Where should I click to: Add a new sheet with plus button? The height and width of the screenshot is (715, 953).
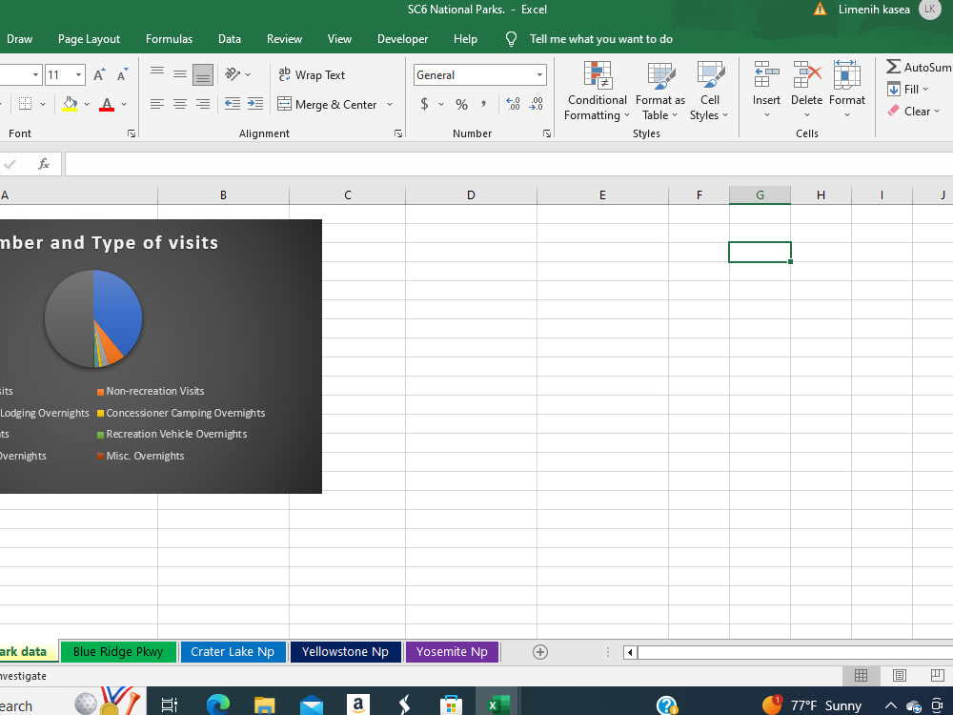coord(539,652)
